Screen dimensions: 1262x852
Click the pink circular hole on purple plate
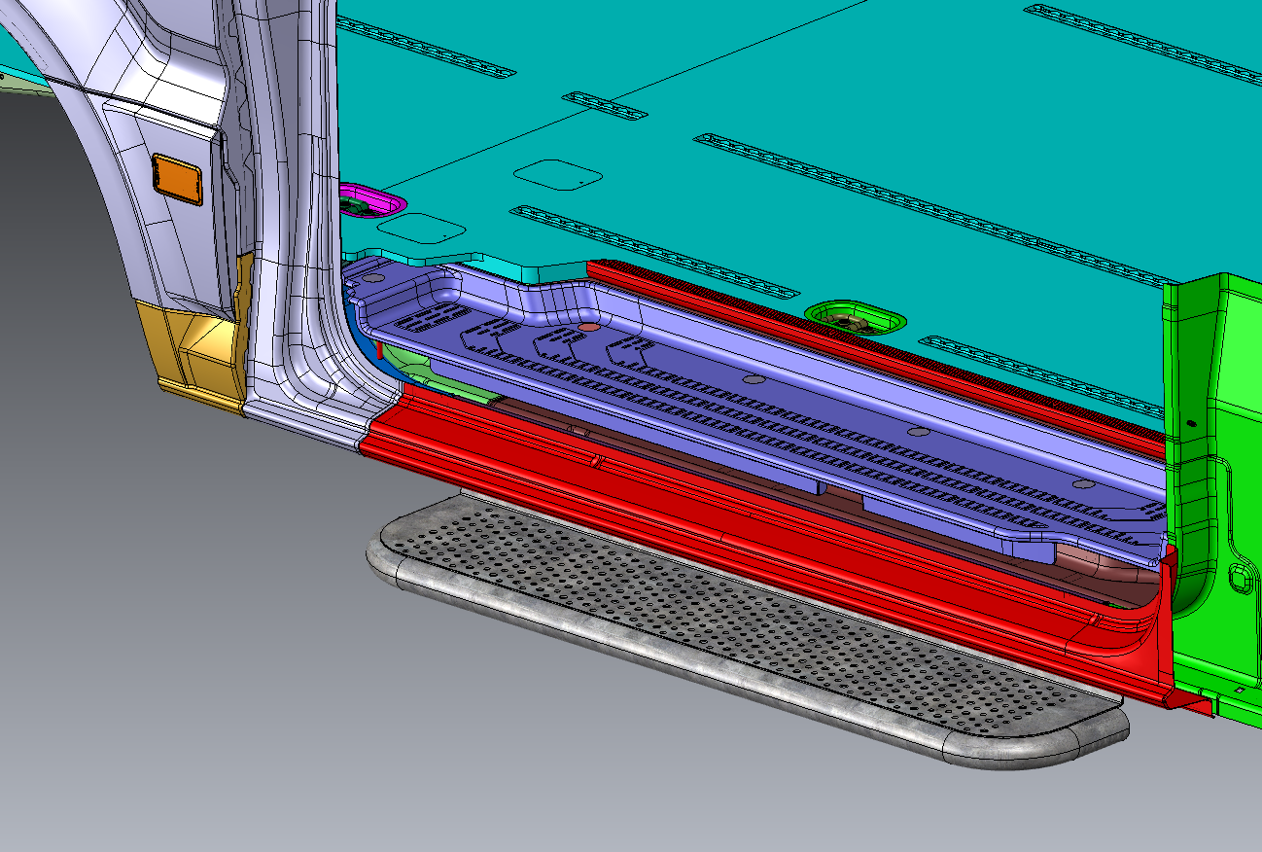click(587, 329)
